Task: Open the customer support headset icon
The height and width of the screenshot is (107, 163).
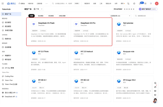Action: (x=155, y=83)
